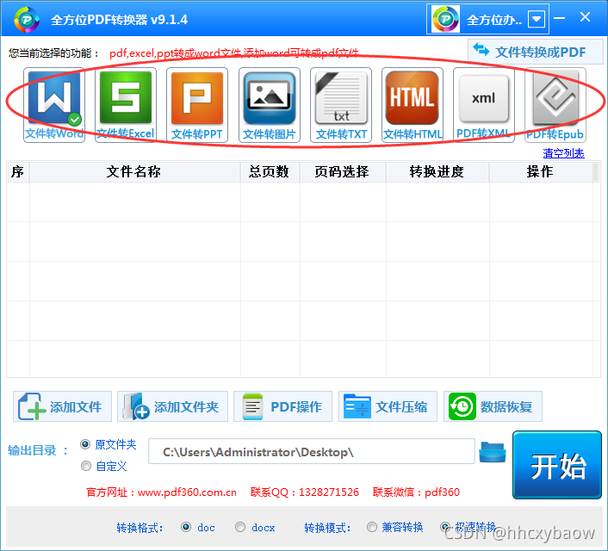The height and width of the screenshot is (551, 608).
Task: Select the 原文件夹 output radio button
Action: [x=85, y=444]
